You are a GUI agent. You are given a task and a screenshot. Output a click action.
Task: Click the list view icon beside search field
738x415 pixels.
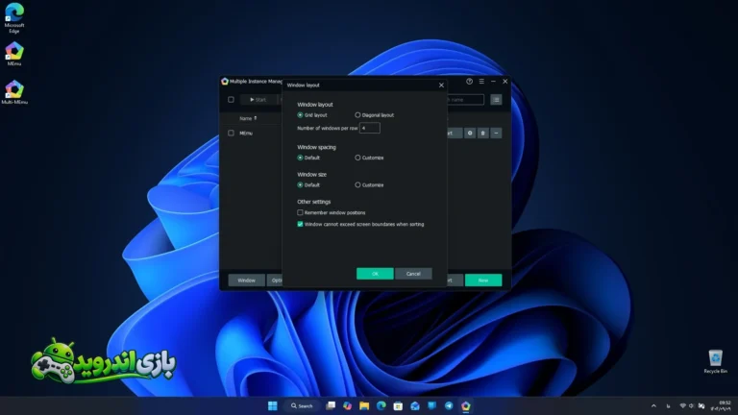coord(496,100)
